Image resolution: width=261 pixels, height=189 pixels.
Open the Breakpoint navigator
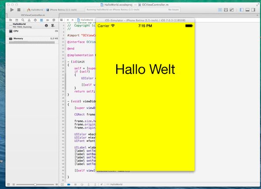pyautogui.click(x=47, y=20)
